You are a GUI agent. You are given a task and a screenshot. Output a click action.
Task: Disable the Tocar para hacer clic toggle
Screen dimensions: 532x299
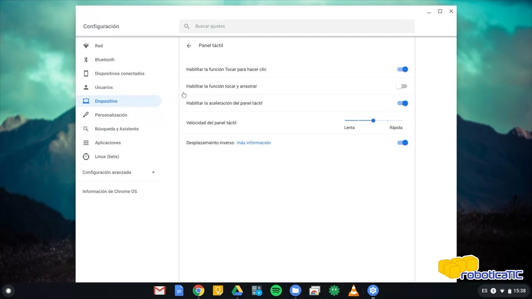click(402, 69)
